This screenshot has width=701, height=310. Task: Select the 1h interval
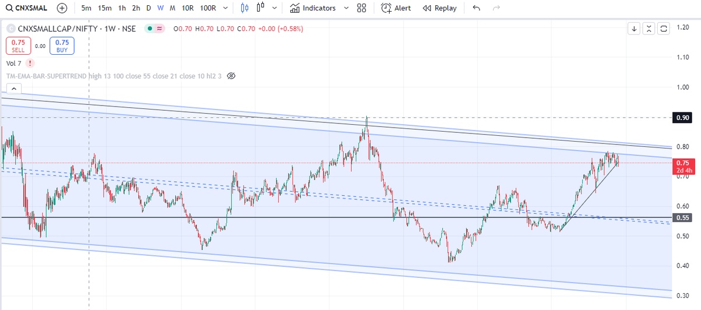(x=122, y=8)
